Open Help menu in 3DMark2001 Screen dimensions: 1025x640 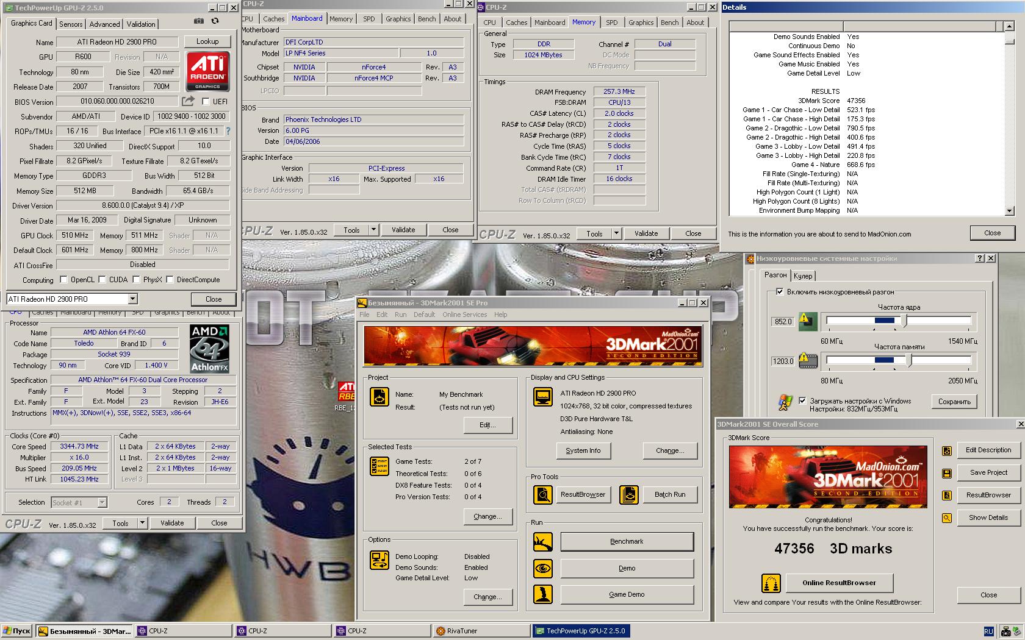pos(500,315)
